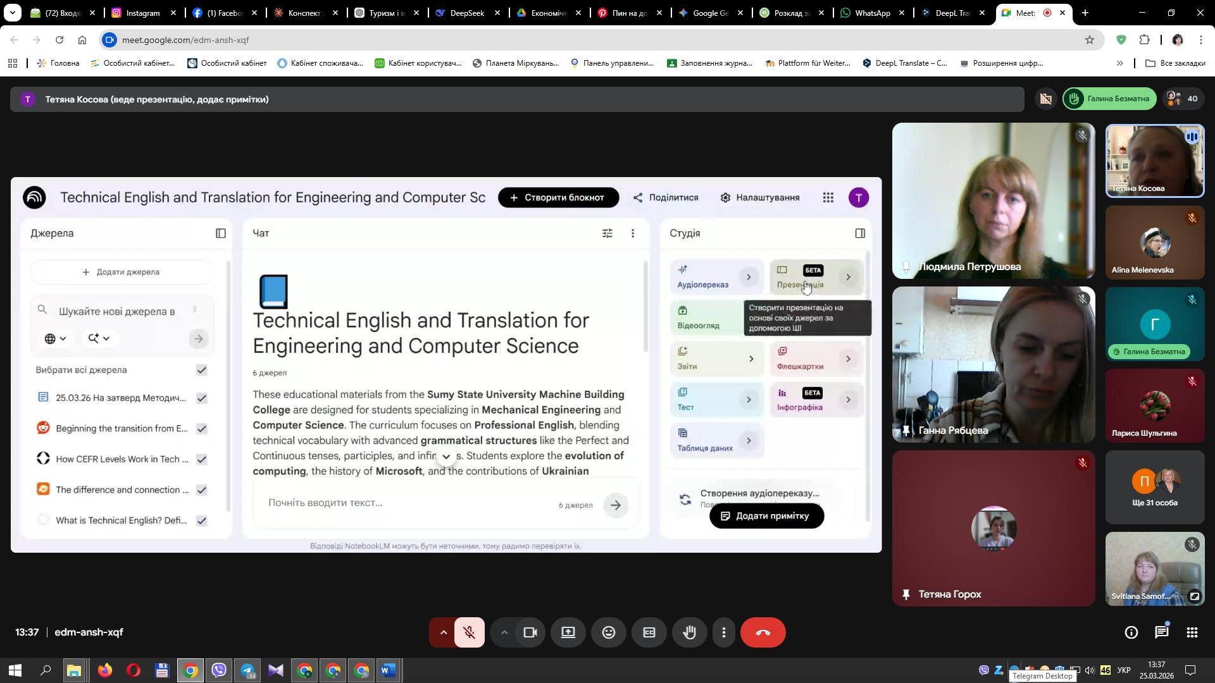Viewport: 1215px width, 683px height.
Task: Switch to the DeepSeek tab
Action: [x=466, y=13]
